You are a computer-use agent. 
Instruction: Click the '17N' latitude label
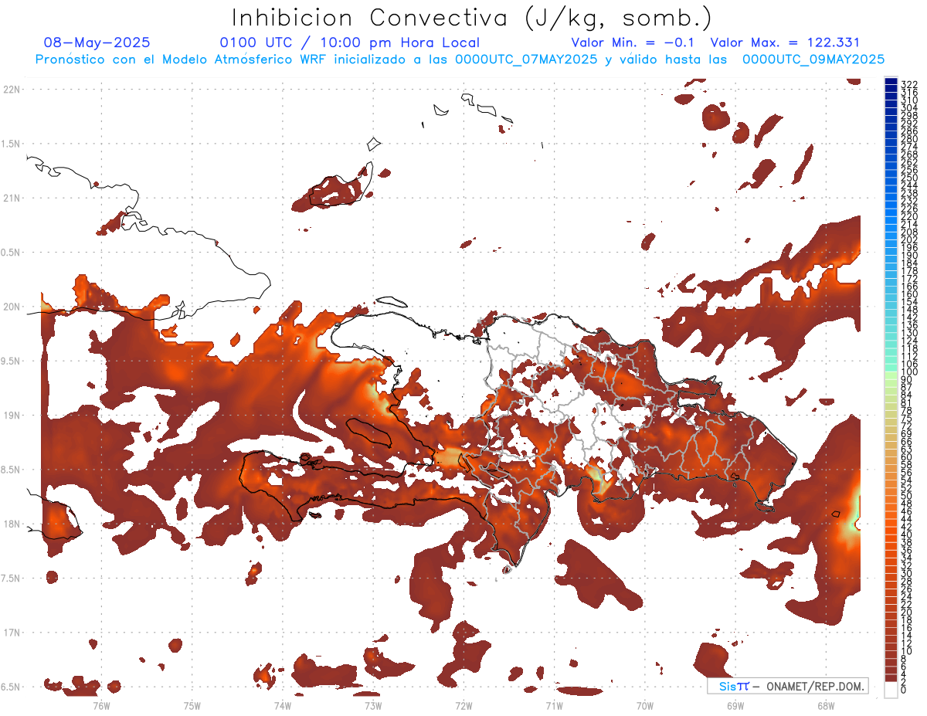pos(11,633)
